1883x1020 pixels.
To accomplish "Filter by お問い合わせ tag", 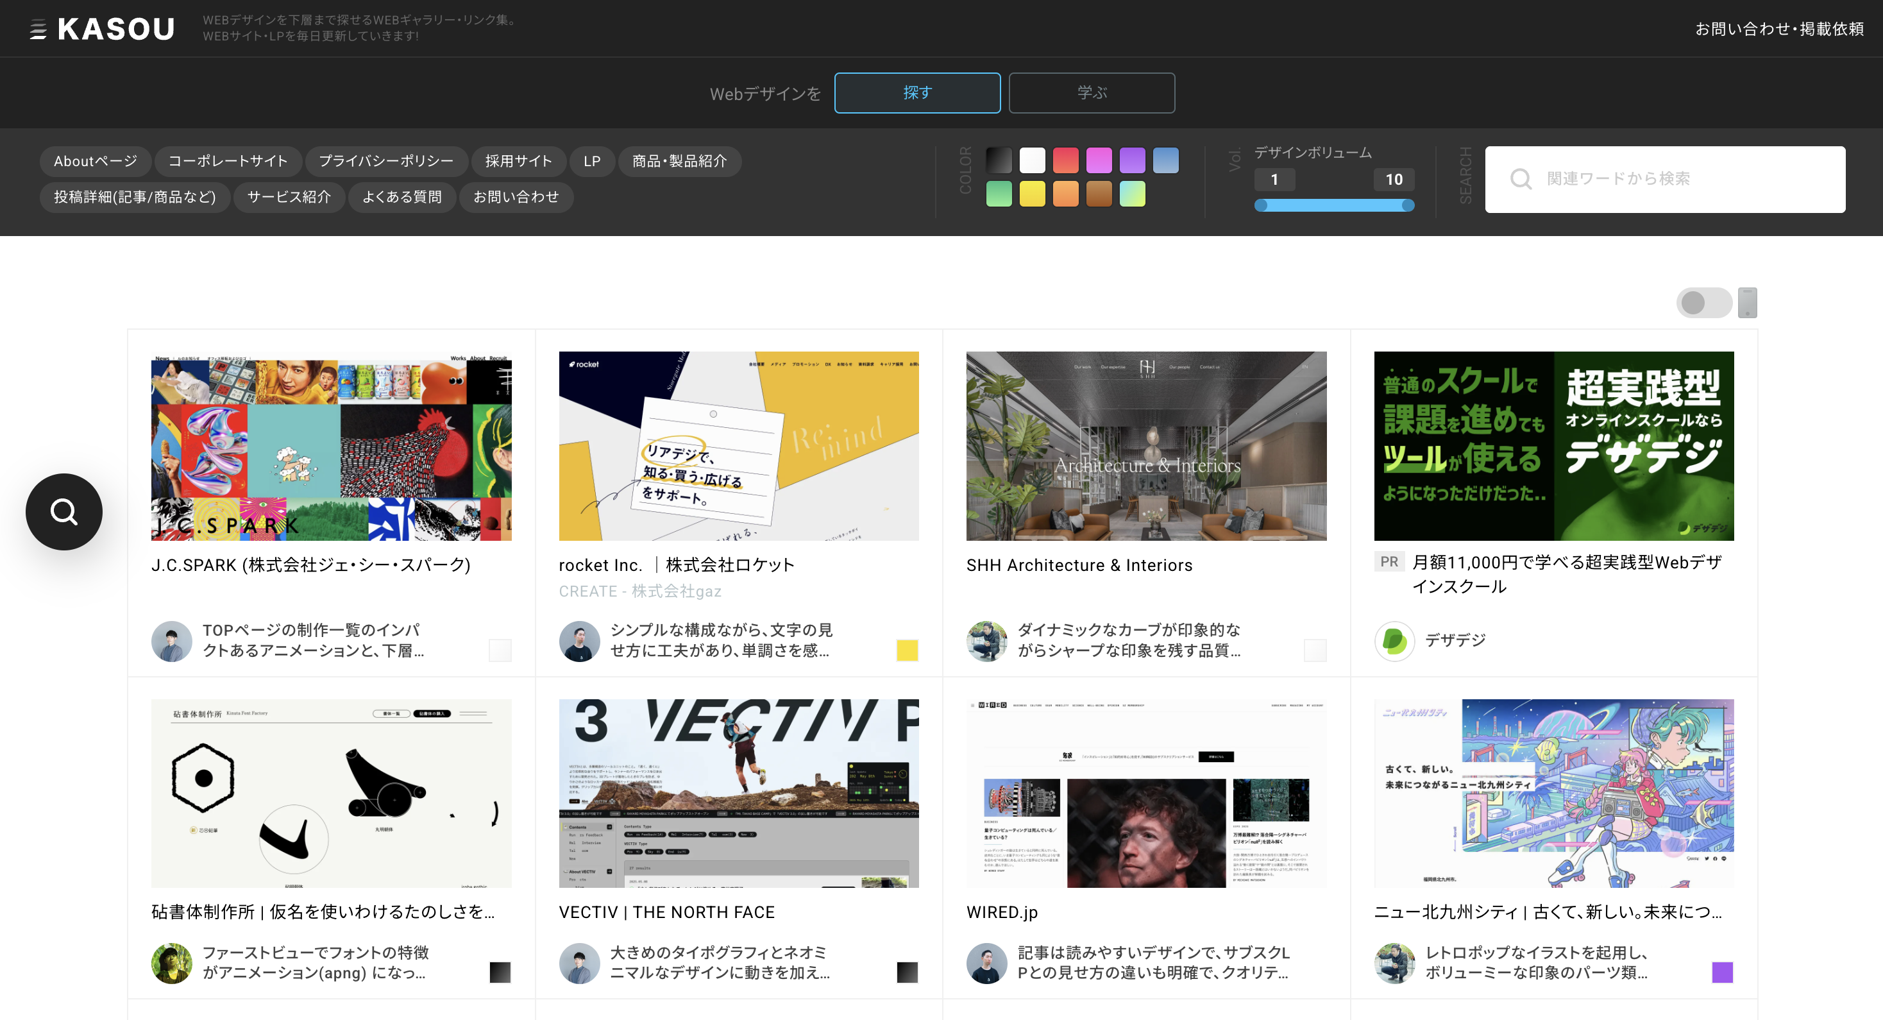I will coord(516,197).
